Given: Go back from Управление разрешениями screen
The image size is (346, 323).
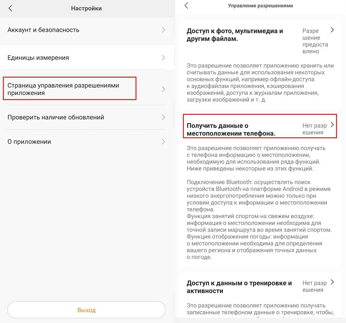Looking at the screenshot, I should pyautogui.click(x=186, y=6).
